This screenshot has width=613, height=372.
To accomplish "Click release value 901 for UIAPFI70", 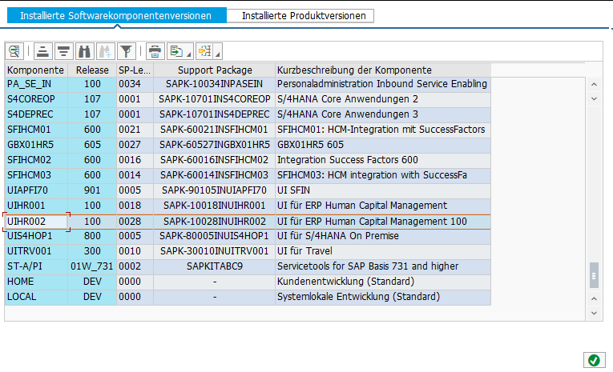I will pyautogui.click(x=92, y=190).
